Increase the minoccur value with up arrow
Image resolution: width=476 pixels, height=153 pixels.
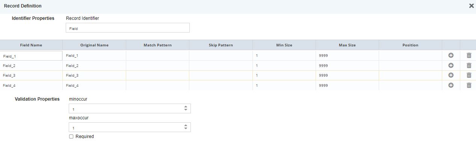[186, 107]
